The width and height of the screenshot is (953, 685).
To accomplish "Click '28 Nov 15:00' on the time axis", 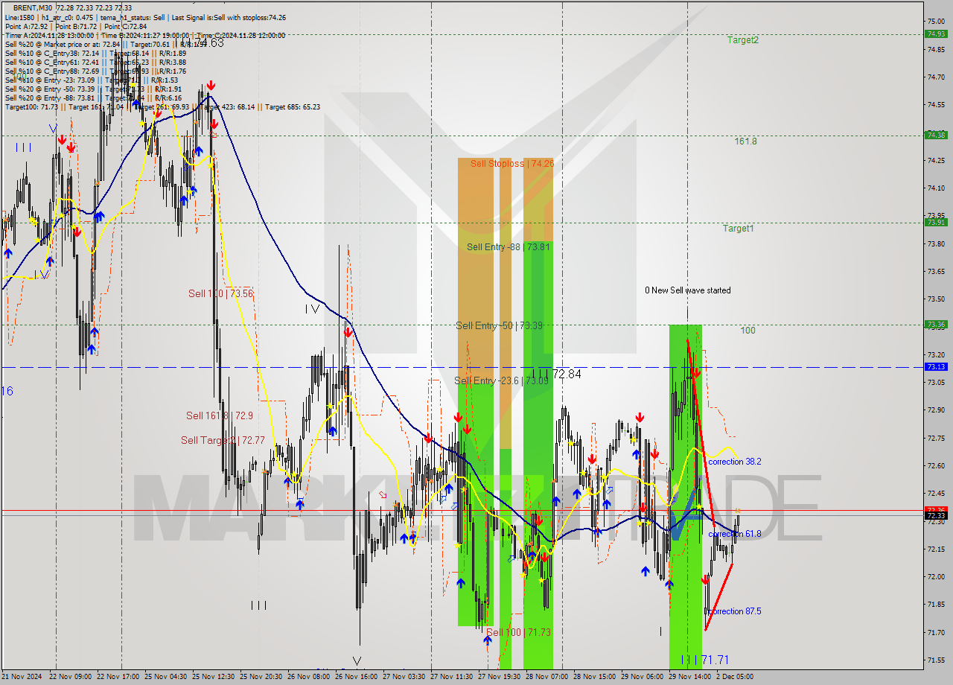I will coord(594,677).
